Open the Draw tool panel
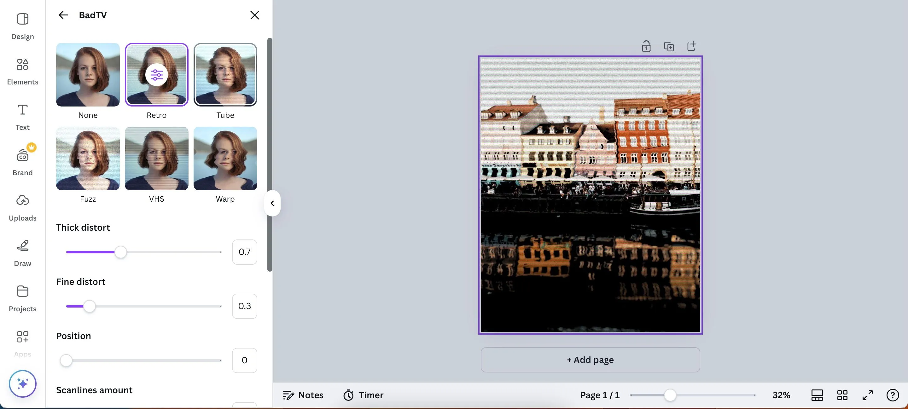Image resolution: width=908 pixels, height=409 pixels. [x=23, y=253]
